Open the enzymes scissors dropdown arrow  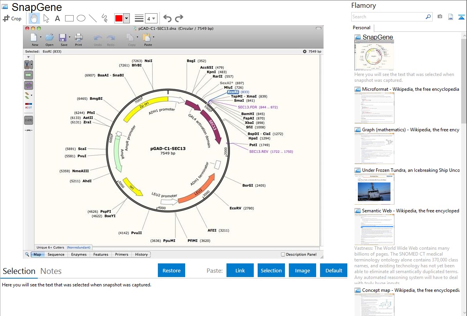32,65
